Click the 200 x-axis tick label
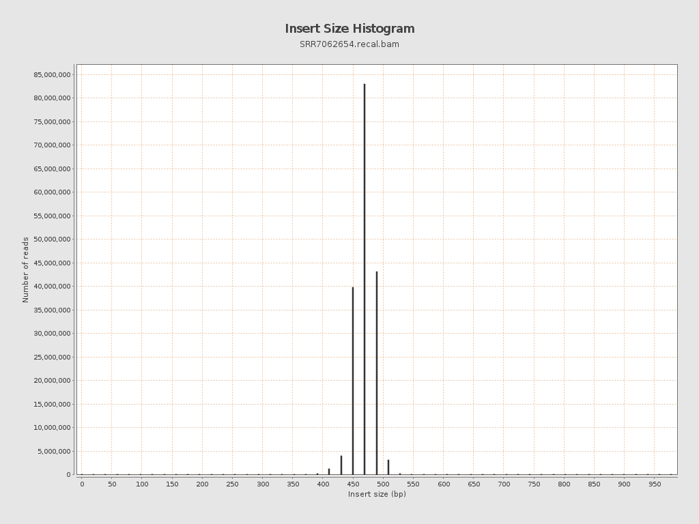This screenshot has height=524, width=699. 202,484
